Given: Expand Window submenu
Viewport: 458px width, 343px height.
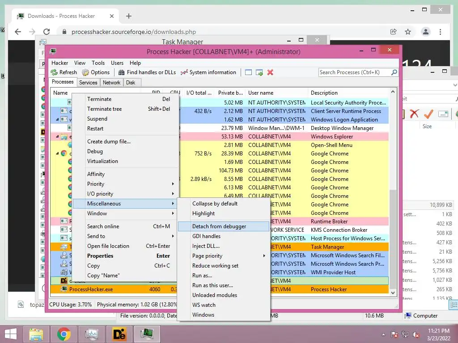Looking at the screenshot, I should (173, 213).
